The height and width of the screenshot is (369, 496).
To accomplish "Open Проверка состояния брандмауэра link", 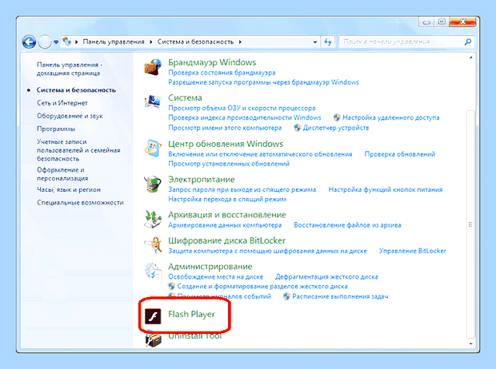I will click(222, 73).
